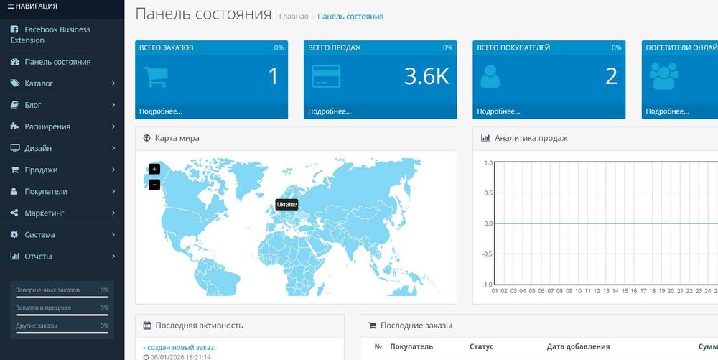Click the monitor icon next to Дизайн

pyautogui.click(x=15, y=148)
